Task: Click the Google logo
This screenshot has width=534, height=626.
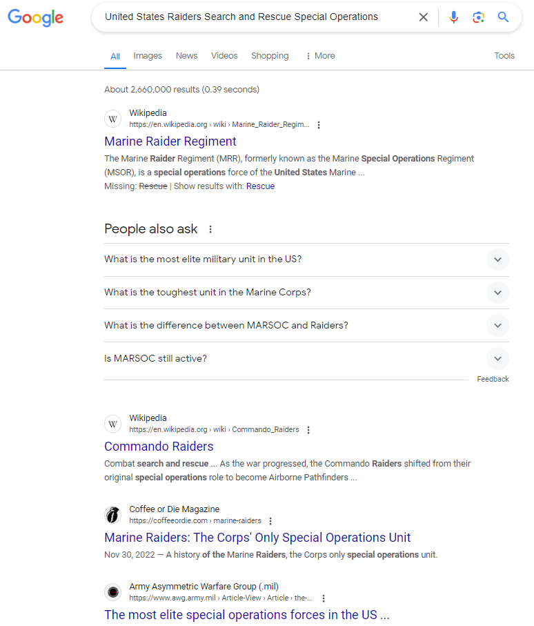Action: (x=35, y=18)
